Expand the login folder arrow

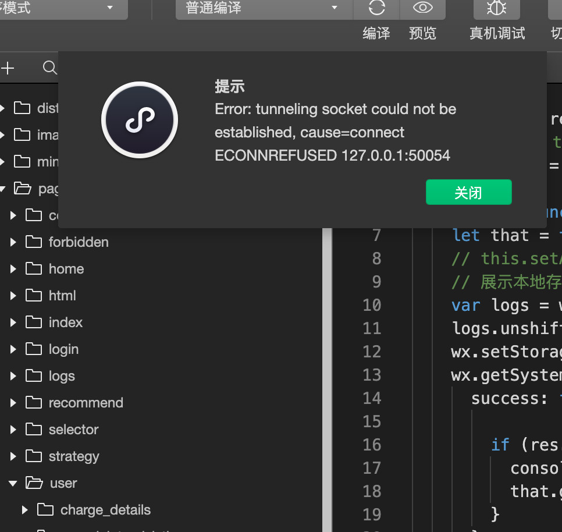click(x=13, y=349)
